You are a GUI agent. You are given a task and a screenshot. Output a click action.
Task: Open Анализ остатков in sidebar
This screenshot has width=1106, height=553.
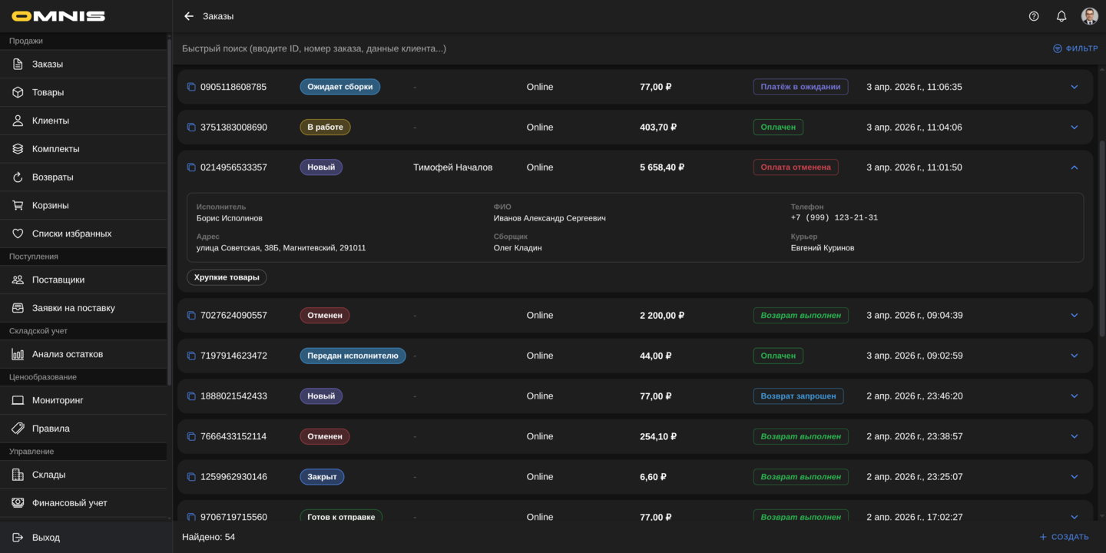pyautogui.click(x=67, y=354)
